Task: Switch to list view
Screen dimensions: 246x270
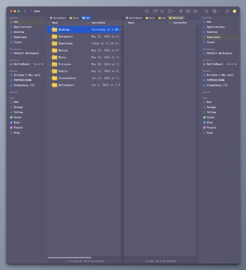Action: 188,11
